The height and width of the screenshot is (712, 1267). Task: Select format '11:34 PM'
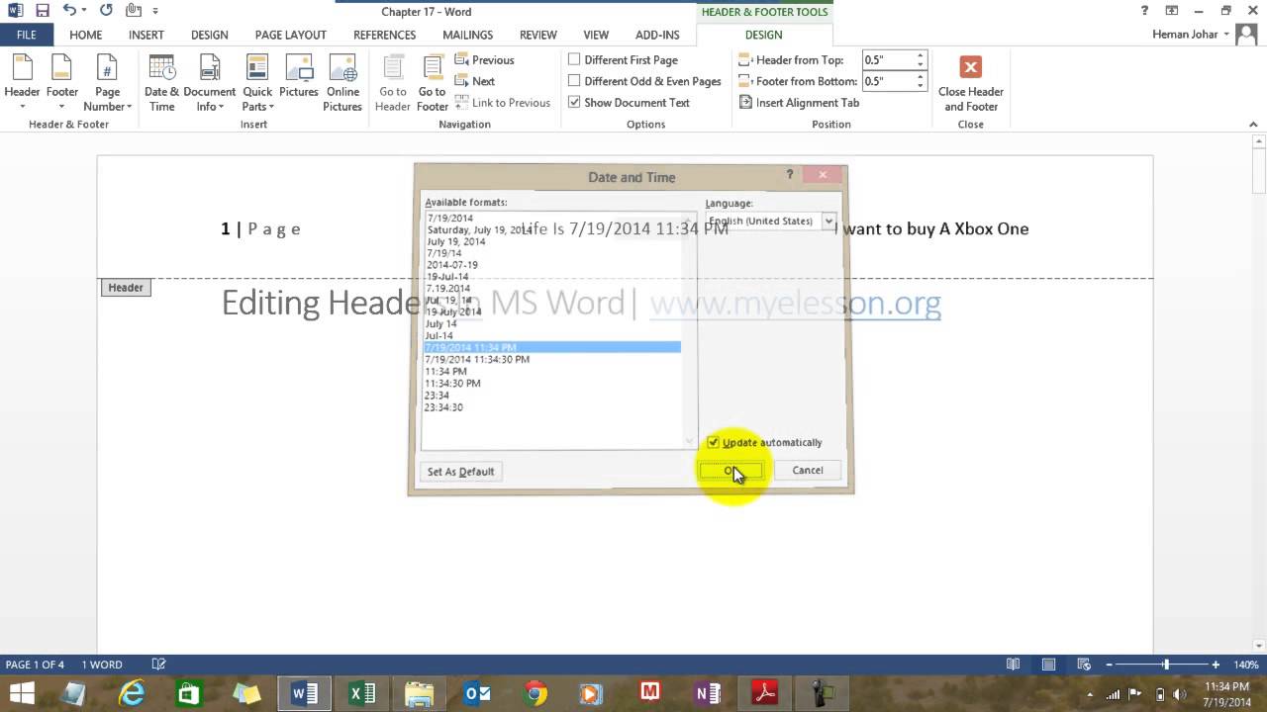click(x=445, y=372)
